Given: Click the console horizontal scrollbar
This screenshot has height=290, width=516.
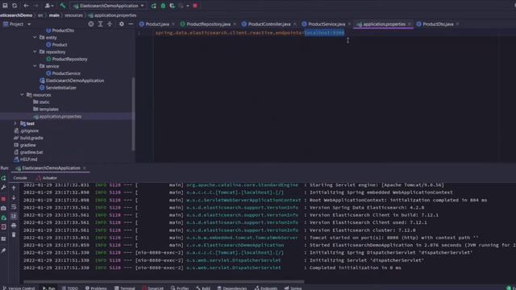Looking at the screenshot, I should pos(164,282).
